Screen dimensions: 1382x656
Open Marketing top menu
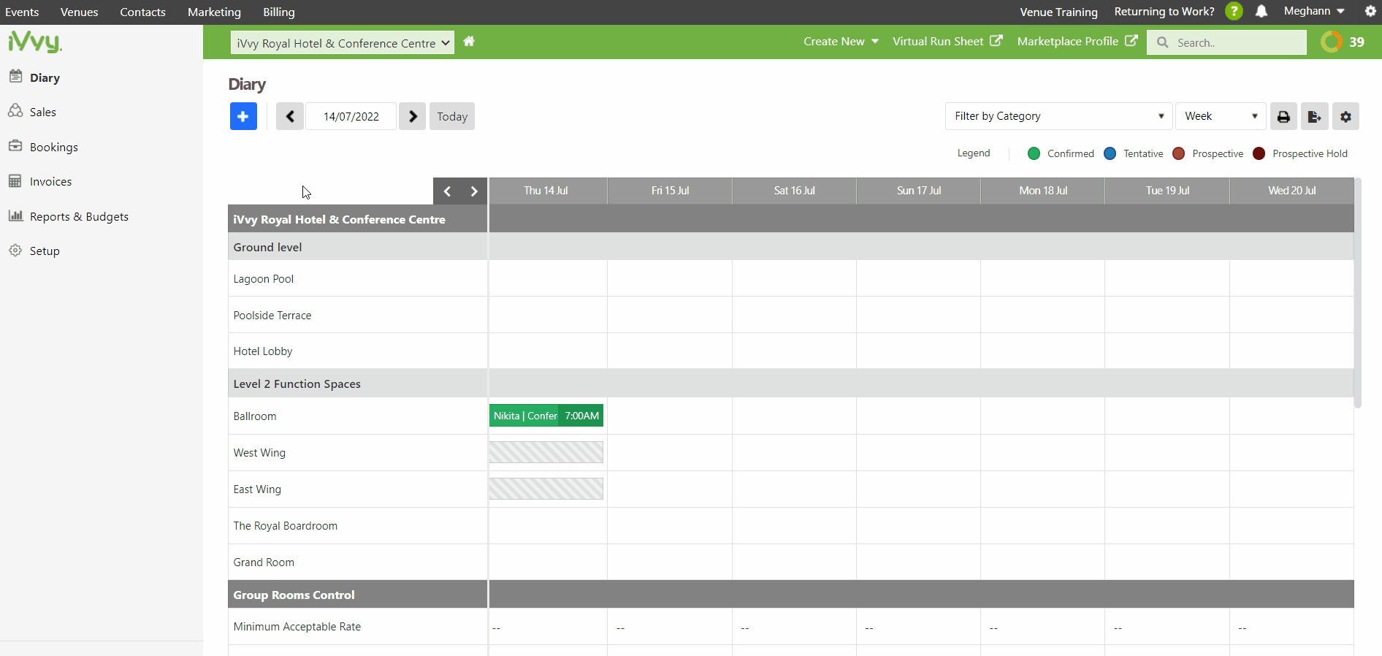click(x=214, y=12)
